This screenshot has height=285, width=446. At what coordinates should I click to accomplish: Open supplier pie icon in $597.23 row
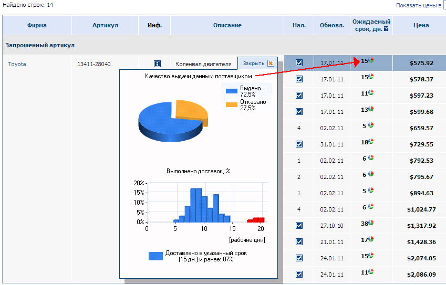(x=371, y=92)
